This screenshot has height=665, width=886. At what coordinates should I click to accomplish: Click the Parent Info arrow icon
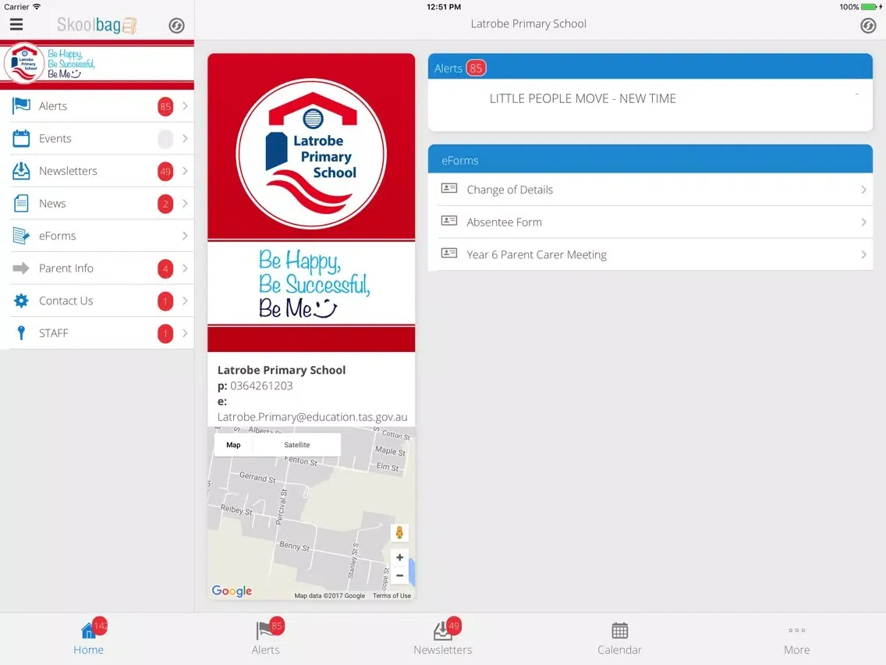click(x=21, y=268)
